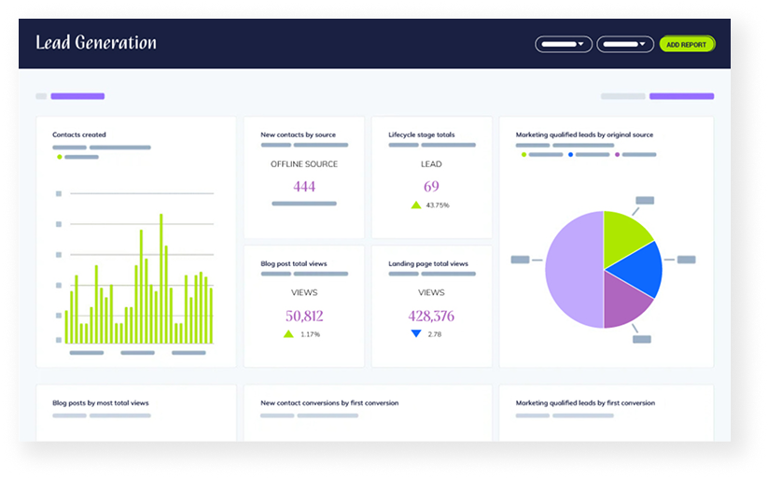Open the first header dropdown pill
The width and height of the screenshot is (768, 479).
(564, 45)
